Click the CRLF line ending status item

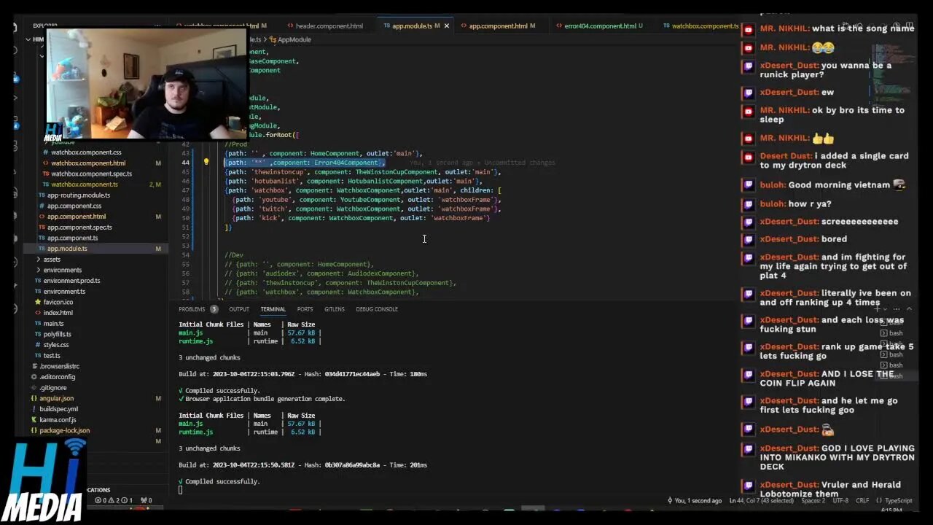tap(862, 501)
